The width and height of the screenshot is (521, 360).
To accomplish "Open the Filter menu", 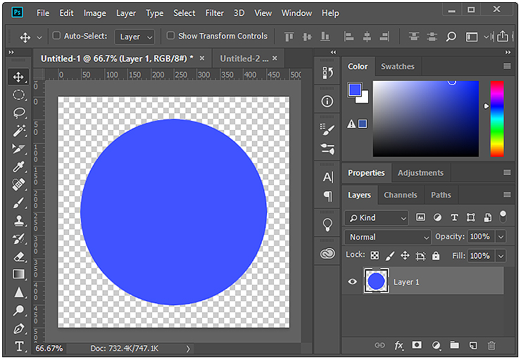I will tap(214, 13).
